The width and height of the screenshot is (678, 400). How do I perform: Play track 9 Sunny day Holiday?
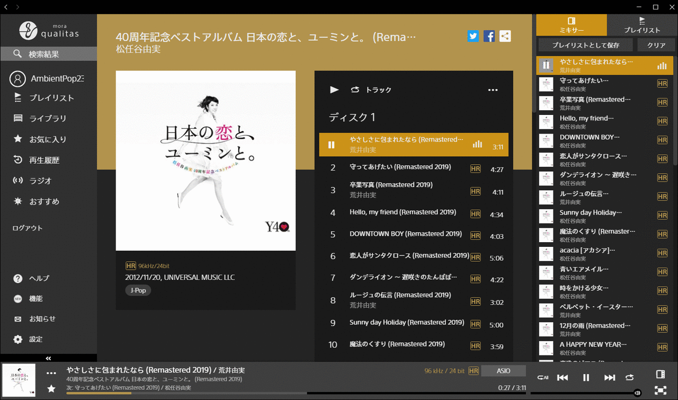pyautogui.click(x=414, y=323)
